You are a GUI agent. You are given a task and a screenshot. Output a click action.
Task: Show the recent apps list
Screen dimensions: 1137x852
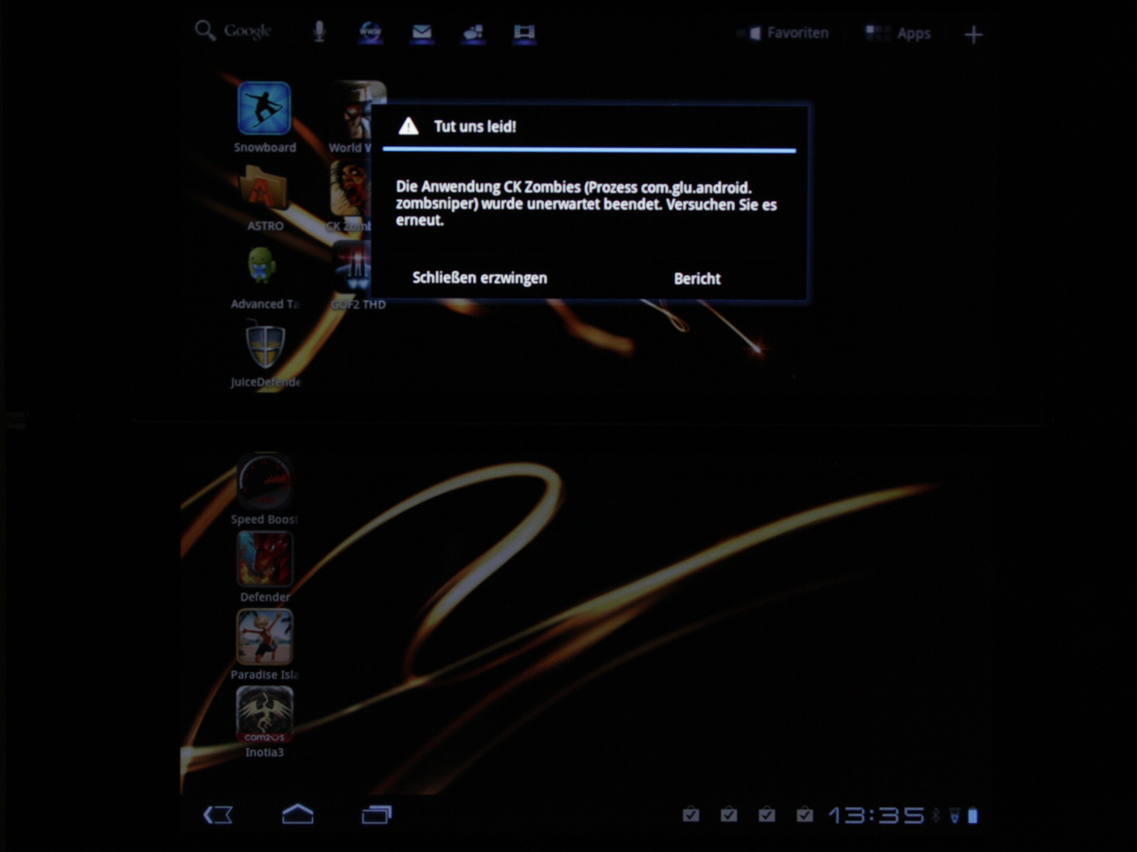(376, 815)
